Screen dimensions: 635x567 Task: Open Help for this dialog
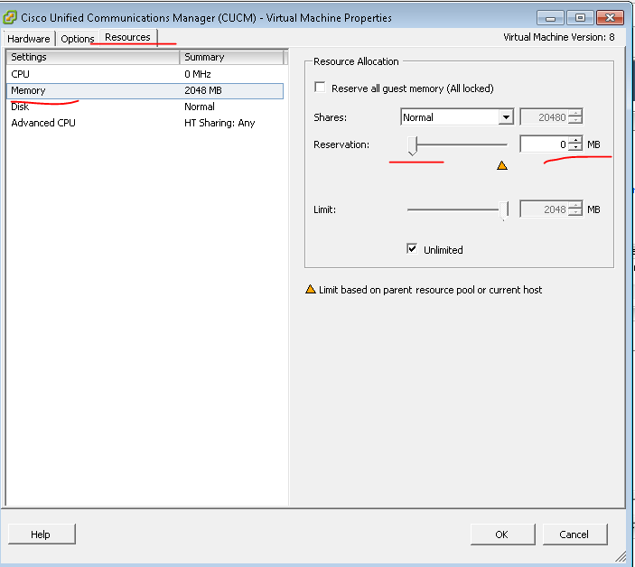pos(41,534)
